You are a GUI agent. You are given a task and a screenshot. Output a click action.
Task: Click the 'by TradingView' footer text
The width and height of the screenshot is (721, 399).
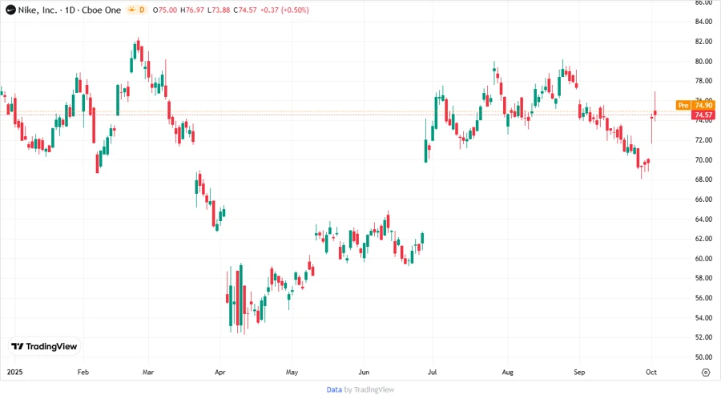point(369,389)
